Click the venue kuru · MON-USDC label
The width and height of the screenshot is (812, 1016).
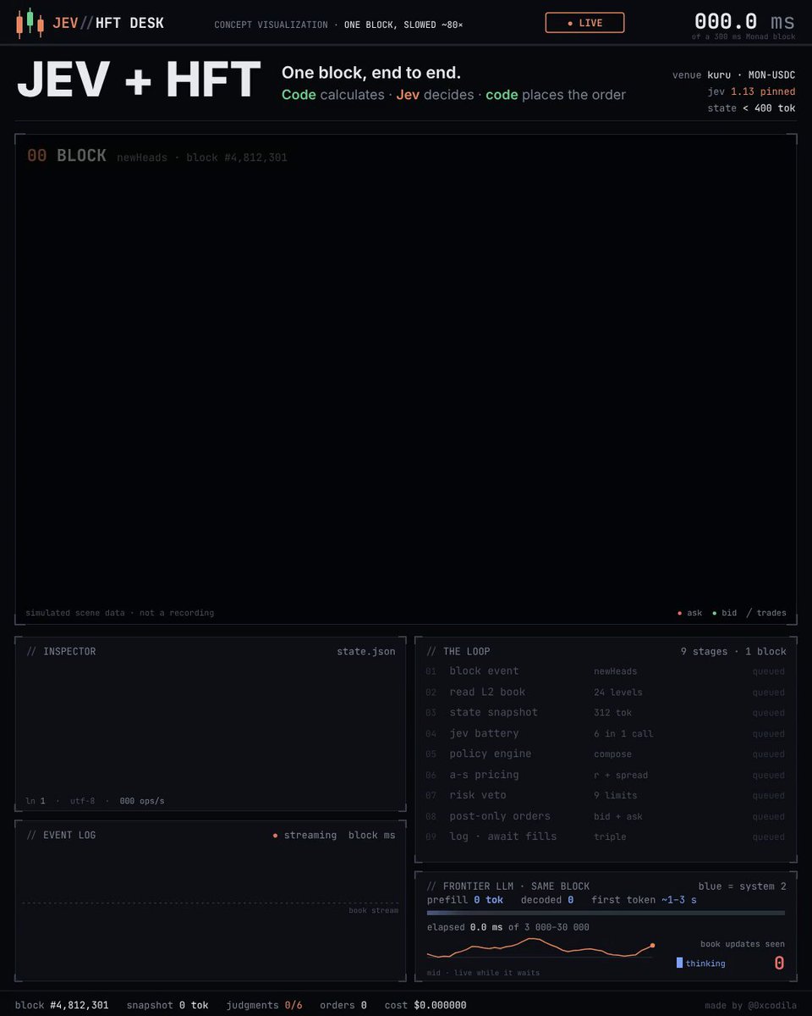(734, 75)
